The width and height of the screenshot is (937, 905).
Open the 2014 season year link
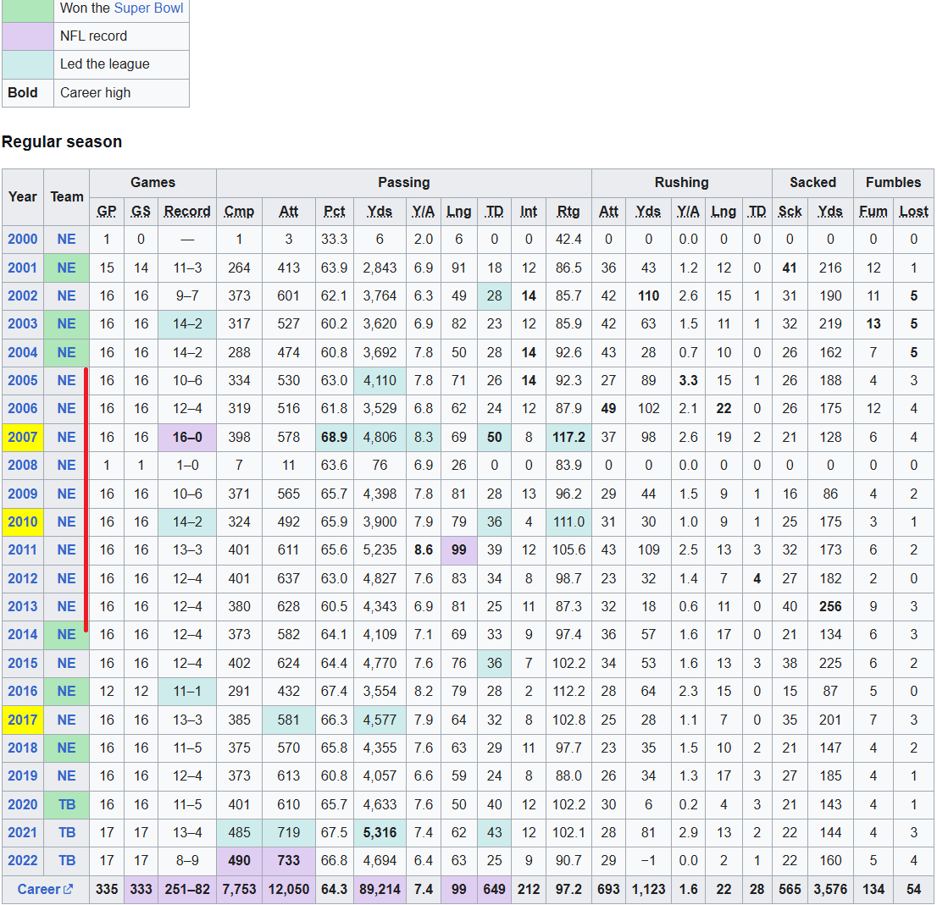click(23, 635)
